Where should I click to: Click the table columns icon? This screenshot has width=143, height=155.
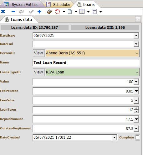[x=82, y=12]
